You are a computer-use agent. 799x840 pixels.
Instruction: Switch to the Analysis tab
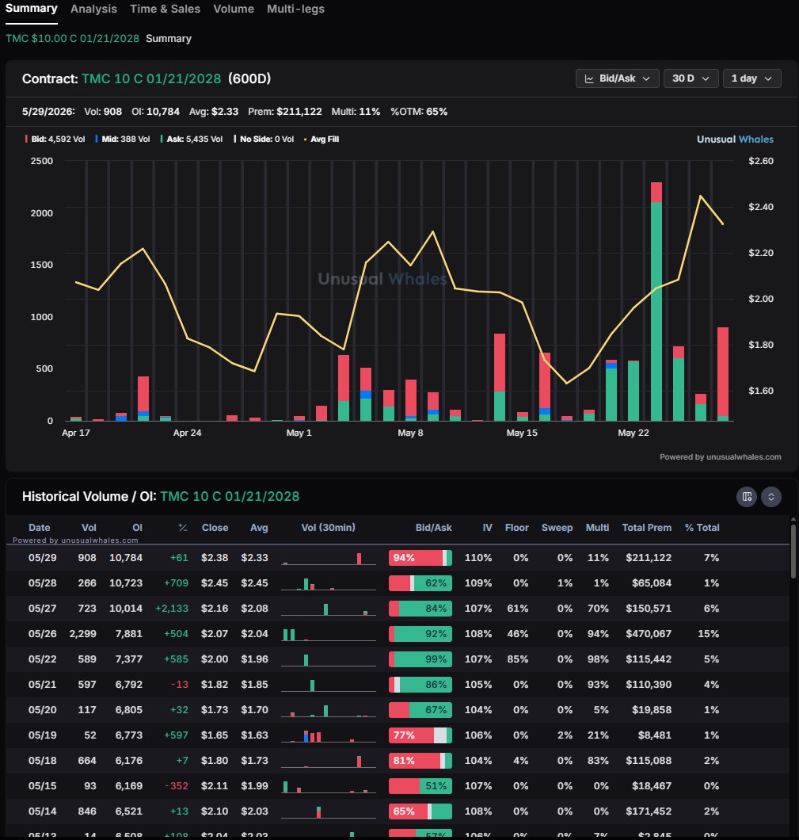click(x=93, y=9)
